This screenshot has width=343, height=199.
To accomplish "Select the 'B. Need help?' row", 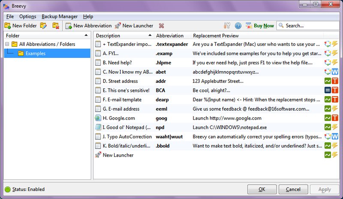I will coord(217,63).
